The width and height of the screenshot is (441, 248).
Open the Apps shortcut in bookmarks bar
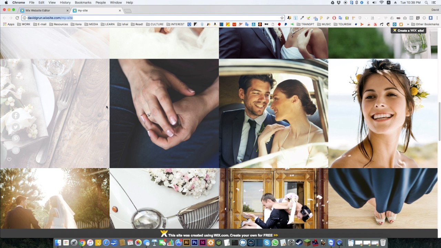click(9, 24)
